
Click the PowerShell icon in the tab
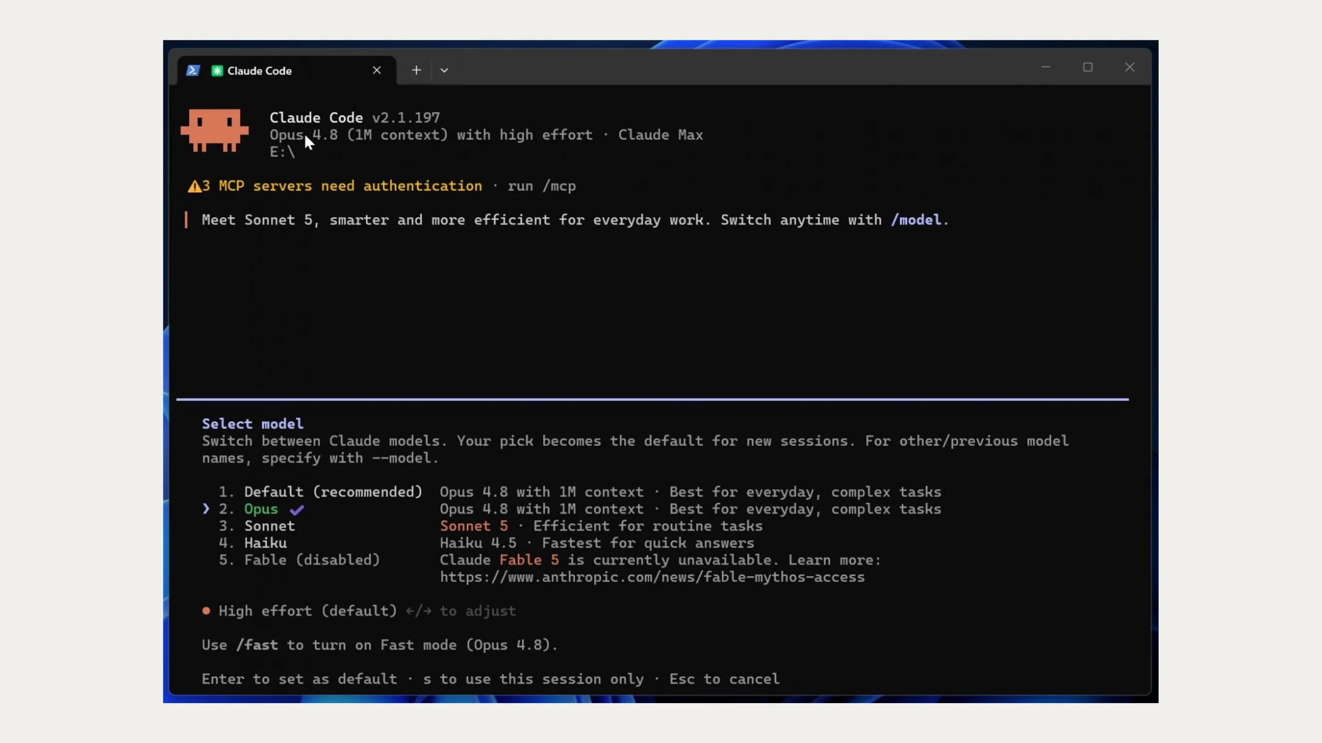[x=192, y=70]
